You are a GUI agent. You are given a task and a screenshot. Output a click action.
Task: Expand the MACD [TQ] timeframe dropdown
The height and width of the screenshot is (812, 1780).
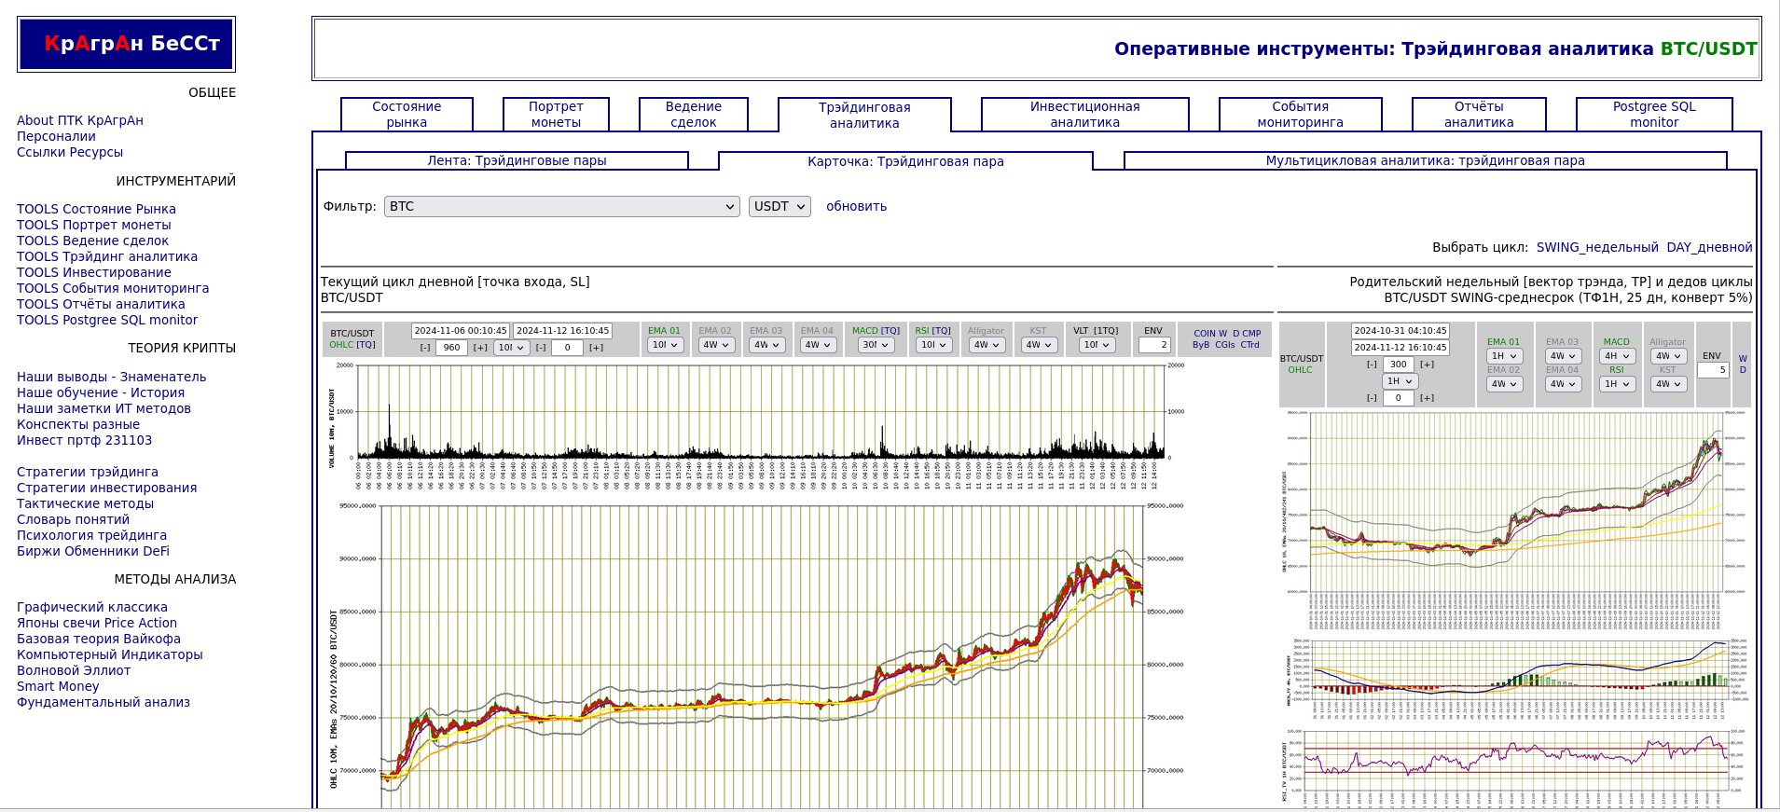coord(875,345)
